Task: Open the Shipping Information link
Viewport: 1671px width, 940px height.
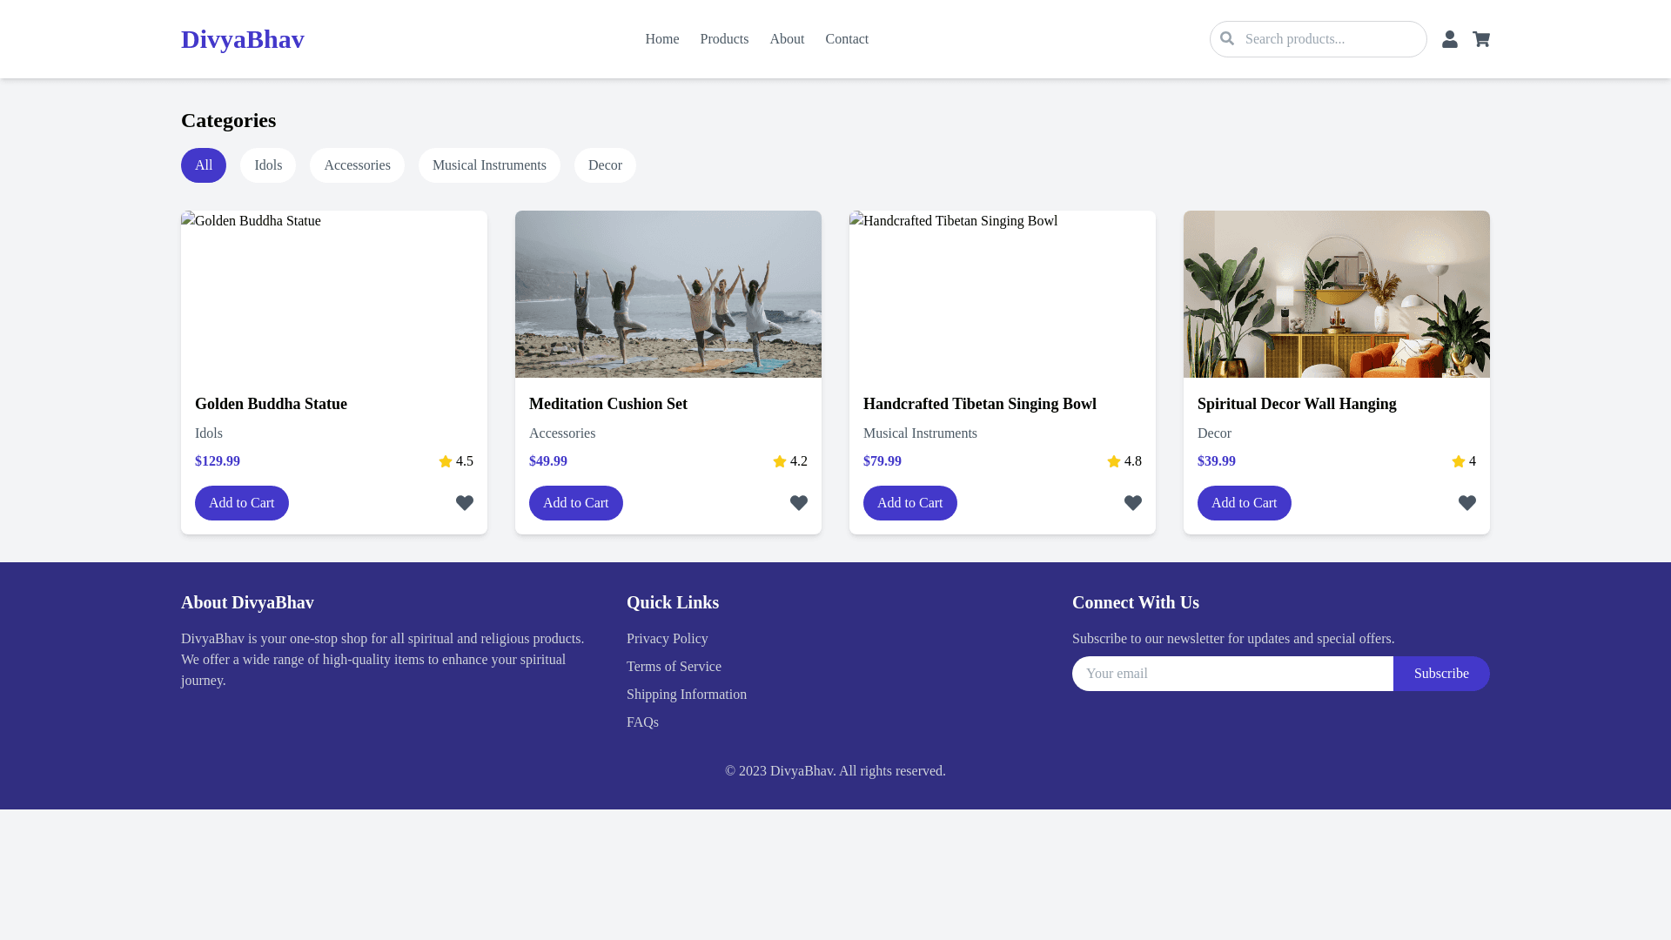Action: point(687,694)
